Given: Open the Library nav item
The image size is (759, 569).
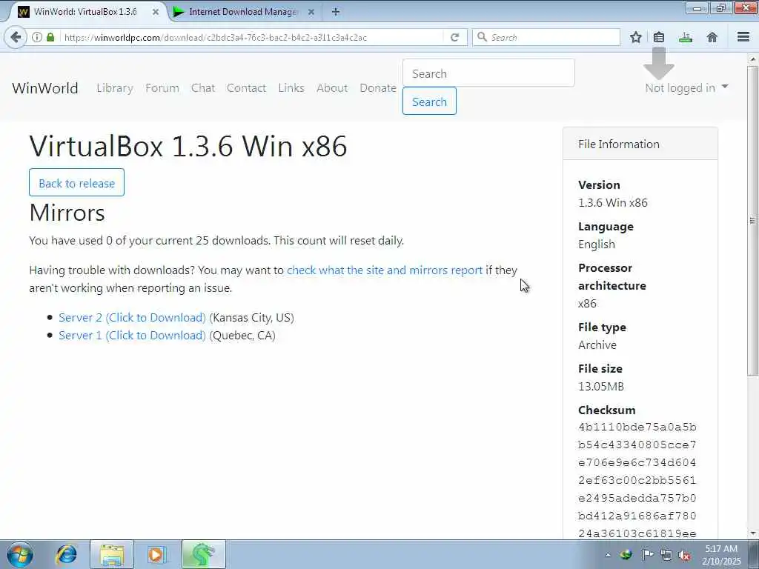Looking at the screenshot, I should (115, 88).
